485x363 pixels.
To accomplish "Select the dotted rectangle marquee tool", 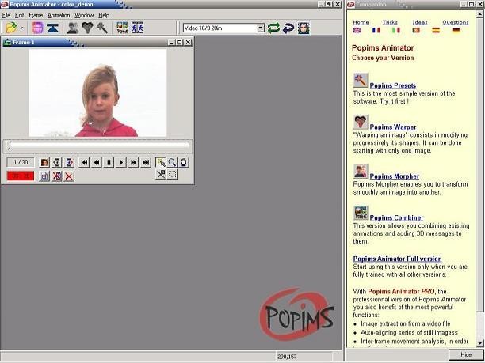I will point(172,174).
